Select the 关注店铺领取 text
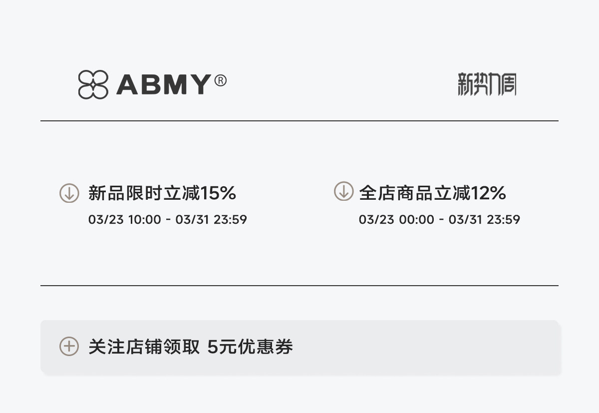599x413 pixels. (144, 347)
